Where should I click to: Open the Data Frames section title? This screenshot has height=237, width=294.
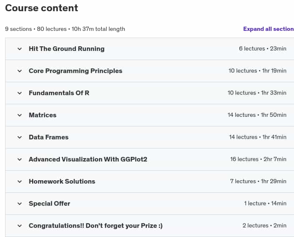48,137
